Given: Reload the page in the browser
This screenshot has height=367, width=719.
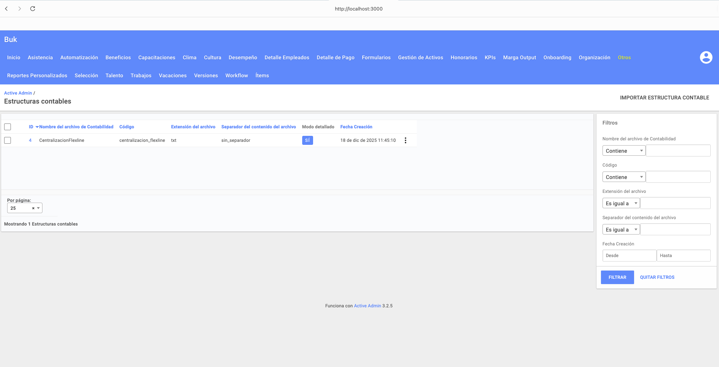Looking at the screenshot, I should click(33, 8).
